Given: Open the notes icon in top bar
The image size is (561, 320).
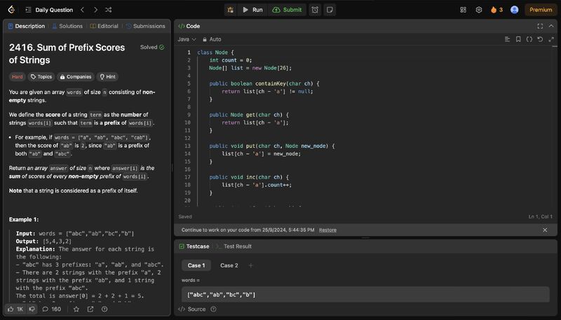Looking at the screenshot, I should pyautogui.click(x=330, y=10).
